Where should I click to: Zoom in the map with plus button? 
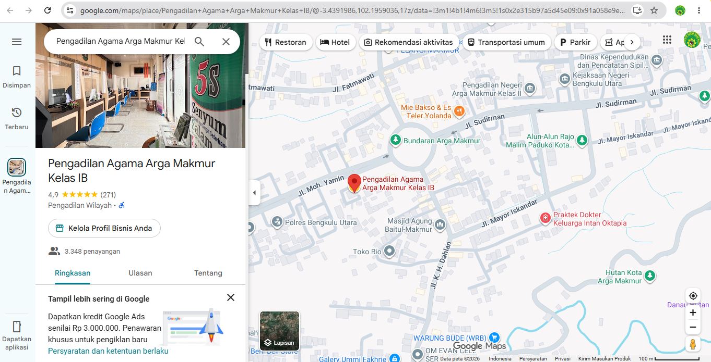pyautogui.click(x=693, y=313)
